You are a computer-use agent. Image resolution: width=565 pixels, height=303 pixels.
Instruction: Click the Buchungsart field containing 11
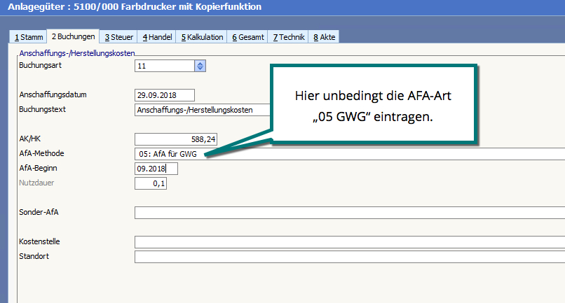tap(164, 66)
